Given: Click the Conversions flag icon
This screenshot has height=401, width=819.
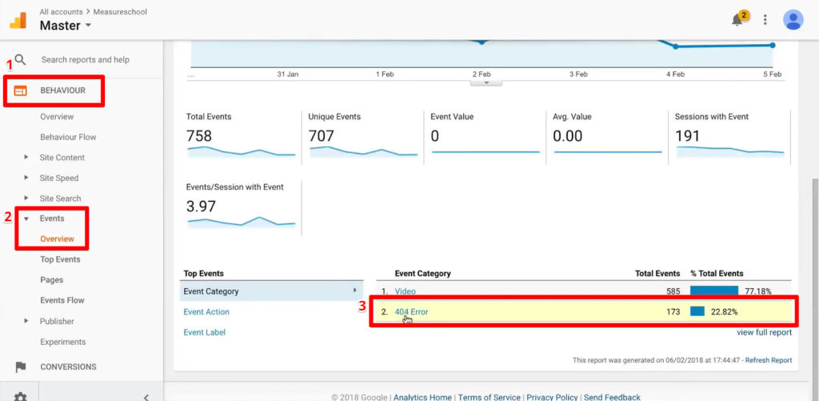Looking at the screenshot, I should [20, 367].
